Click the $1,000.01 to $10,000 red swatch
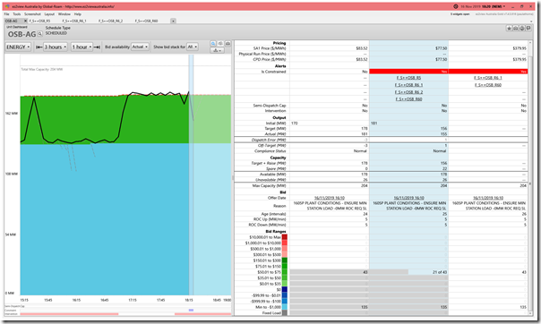Image resolution: width=541 pixels, height=324 pixels. coord(285,243)
